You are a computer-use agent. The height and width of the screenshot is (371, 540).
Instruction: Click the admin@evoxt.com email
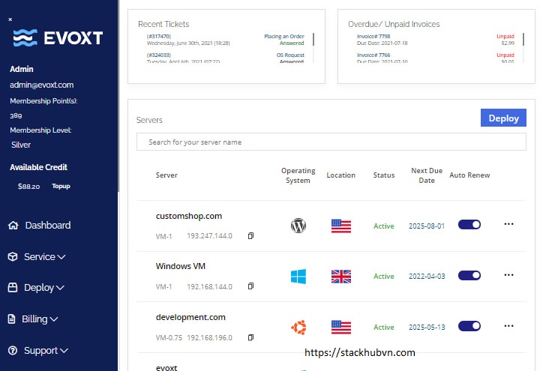pos(42,85)
